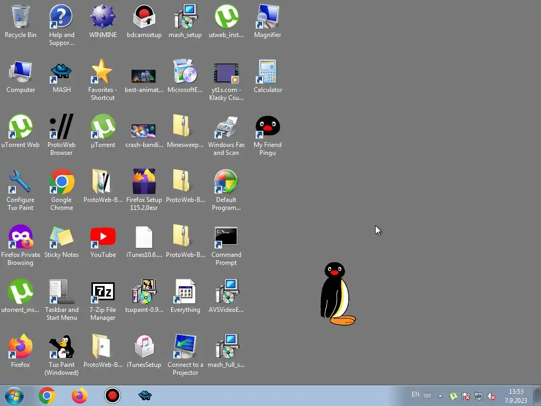Viewport: 541px width, 406px height.
Task: Open the muted volume tray icon
Action: 491,396
